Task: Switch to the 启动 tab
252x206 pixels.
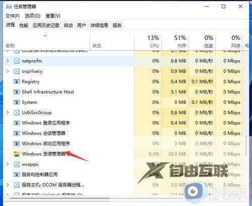Action: [68, 26]
